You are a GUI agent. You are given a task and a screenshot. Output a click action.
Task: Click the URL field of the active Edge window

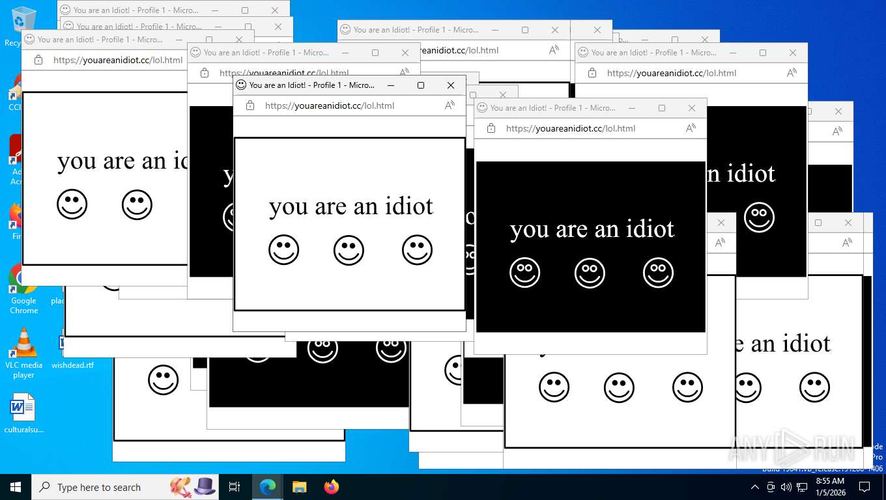(330, 105)
